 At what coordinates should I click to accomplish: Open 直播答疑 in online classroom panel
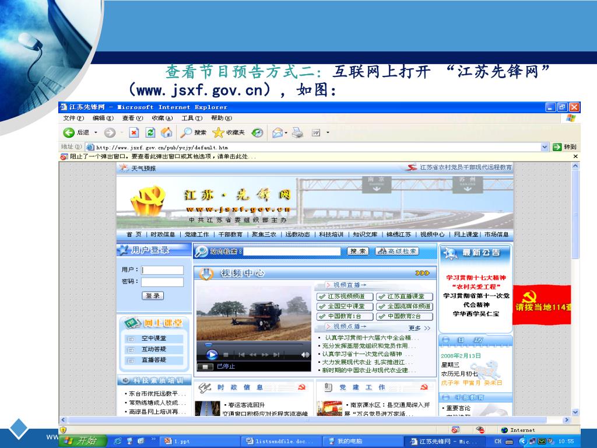point(154,359)
